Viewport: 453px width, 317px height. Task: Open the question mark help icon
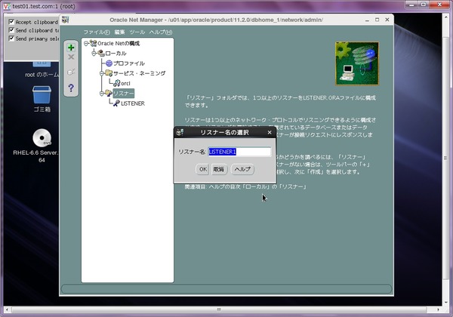pyautogui.click(x=71, y=88)
